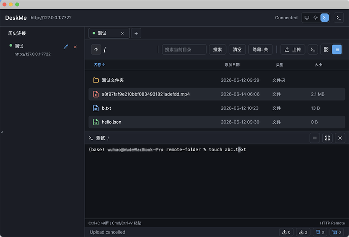Viewport: 349px width, 237px height.
Task: Click the hello.json file icon
Action: [x=96, y=122]
